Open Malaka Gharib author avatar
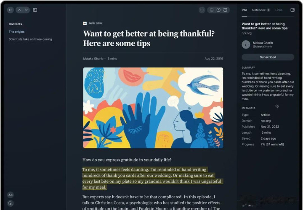 point(246,44)
